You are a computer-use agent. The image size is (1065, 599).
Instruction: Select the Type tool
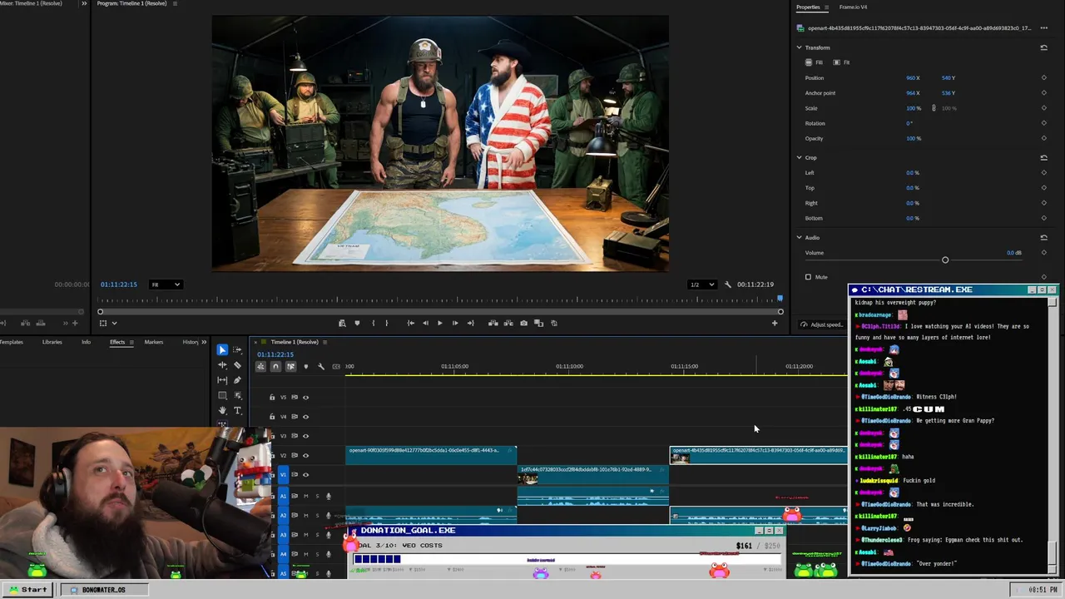pos(237,410)
